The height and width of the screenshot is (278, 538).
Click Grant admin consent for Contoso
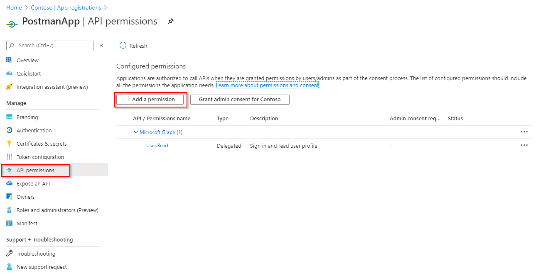[240, 100]
